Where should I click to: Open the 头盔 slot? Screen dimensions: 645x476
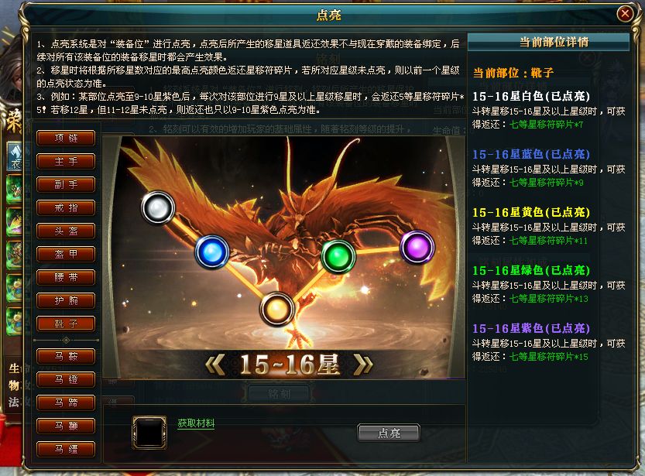pos(66,231)
